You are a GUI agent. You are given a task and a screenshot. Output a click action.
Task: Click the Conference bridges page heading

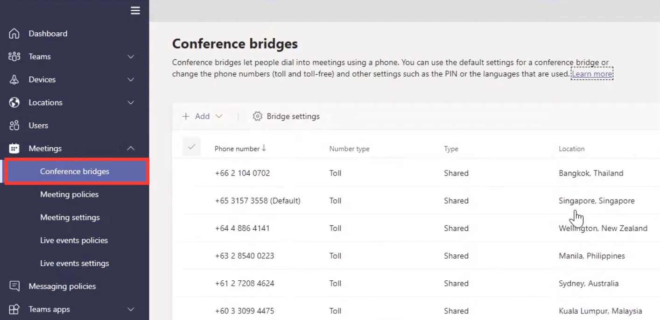[x=235, y=44]
